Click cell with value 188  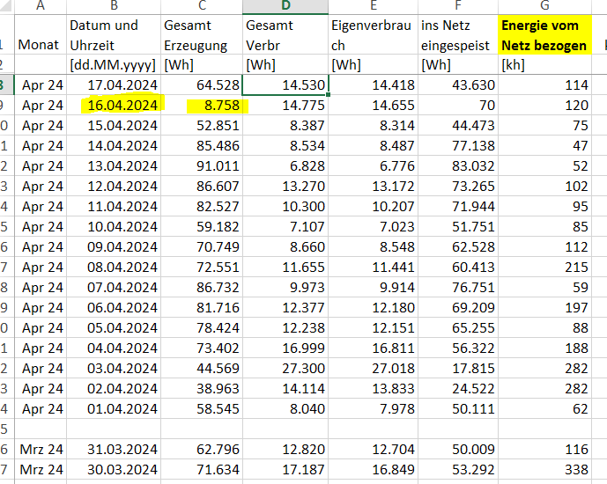tap(544, 348)
